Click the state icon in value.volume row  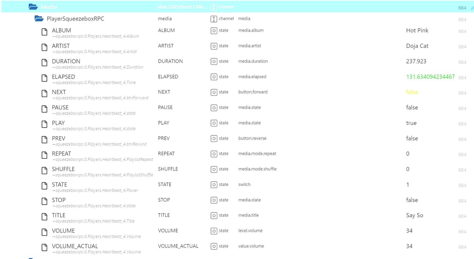tap(214, 246)
